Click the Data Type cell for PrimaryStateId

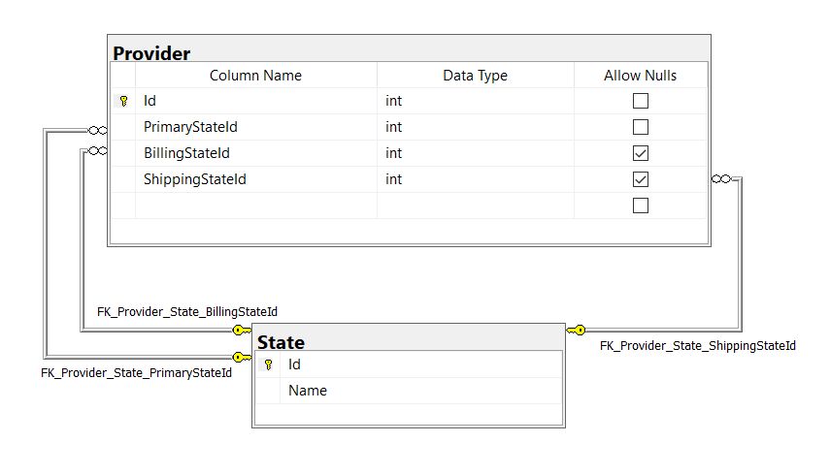tap(474, 127)
